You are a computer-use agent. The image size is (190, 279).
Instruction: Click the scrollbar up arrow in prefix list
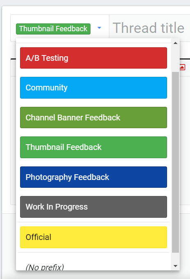point(176,43)
